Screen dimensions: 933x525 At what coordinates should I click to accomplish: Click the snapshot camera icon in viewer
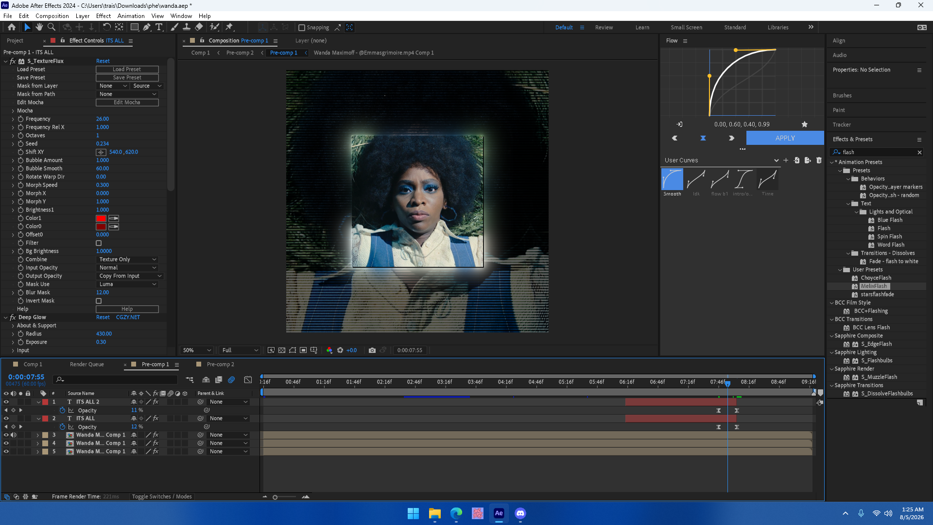click(372, 350)
